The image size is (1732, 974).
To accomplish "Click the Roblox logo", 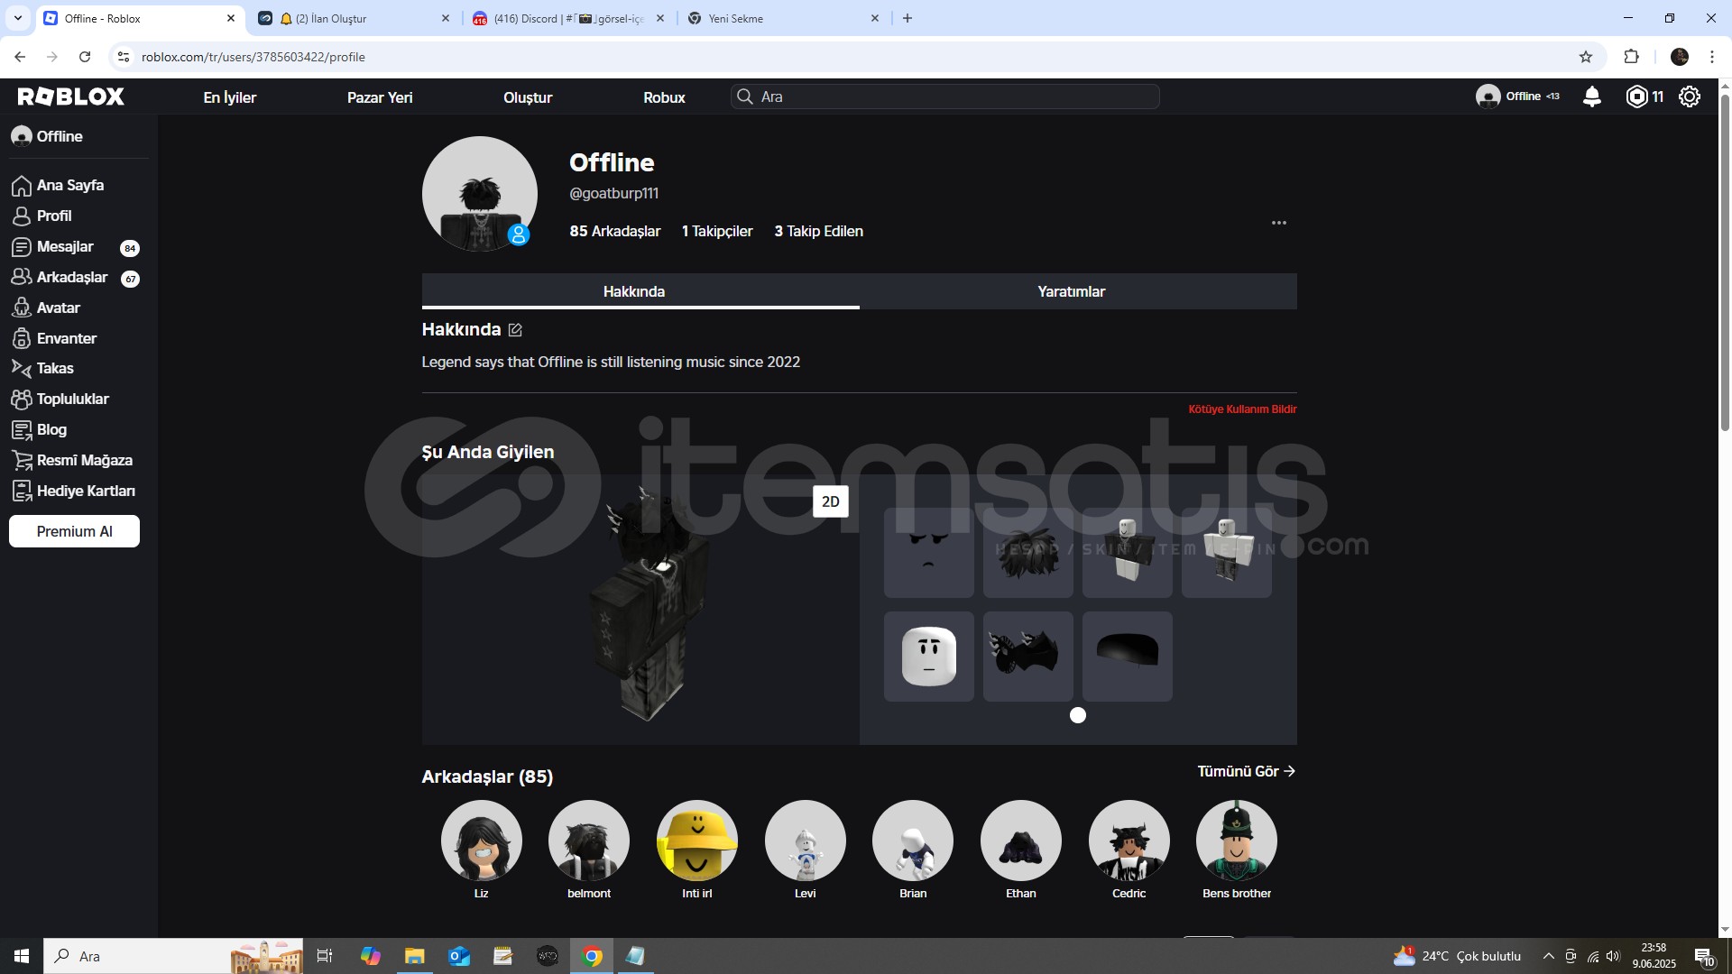I will pos(70,96).
